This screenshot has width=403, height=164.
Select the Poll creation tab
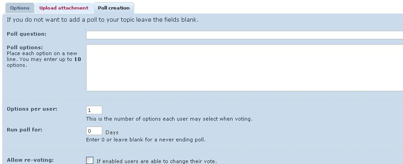114,8
